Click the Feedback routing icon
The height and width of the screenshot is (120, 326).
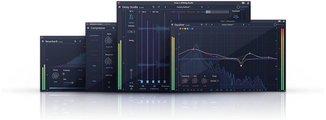pos(236,17)
